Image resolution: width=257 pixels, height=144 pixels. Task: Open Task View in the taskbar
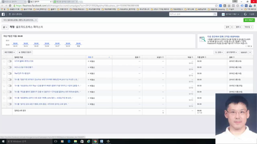[x=55, y=141]
